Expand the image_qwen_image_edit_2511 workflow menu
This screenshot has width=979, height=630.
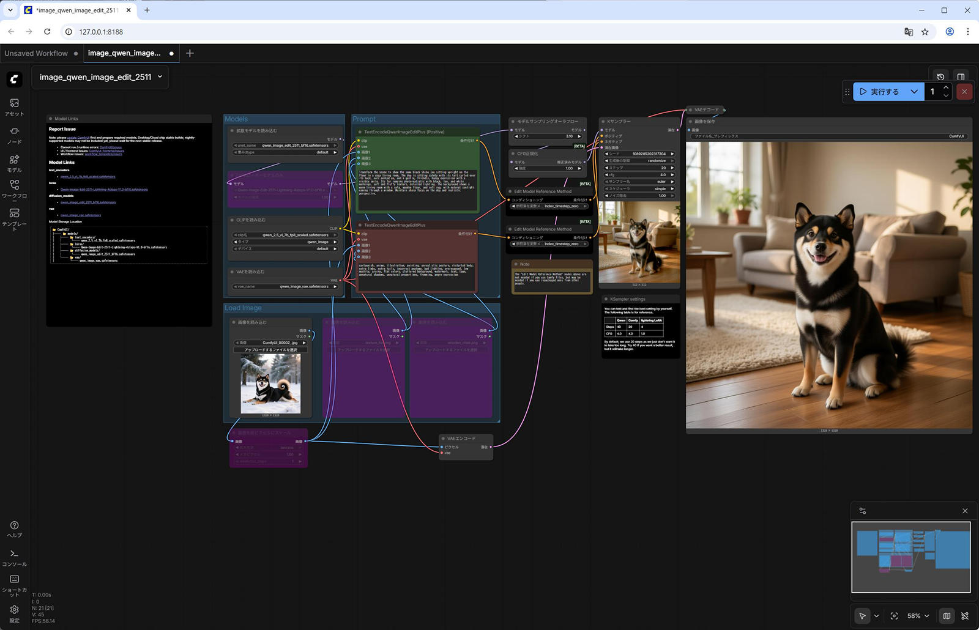(x=160, y=77)
